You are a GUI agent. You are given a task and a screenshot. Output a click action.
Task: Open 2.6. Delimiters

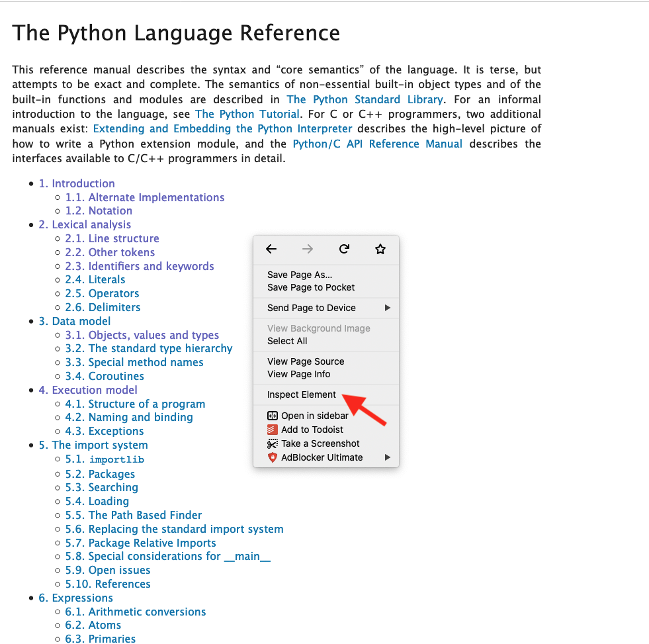click(103, 307)
